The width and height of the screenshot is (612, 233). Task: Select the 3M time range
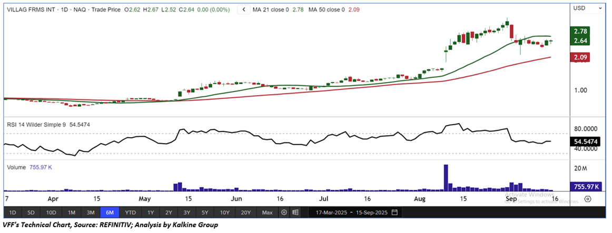(x=91, y=212)
